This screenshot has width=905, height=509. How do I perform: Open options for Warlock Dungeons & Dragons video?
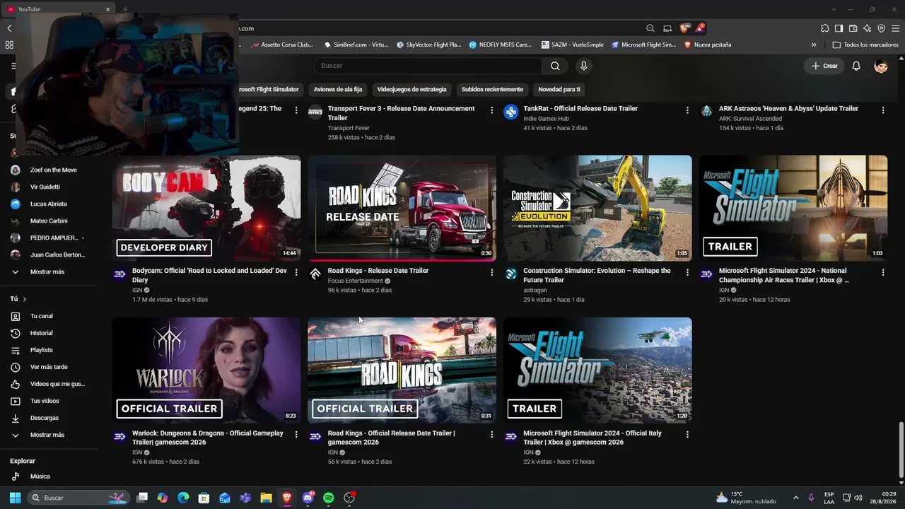click(296, 435)
